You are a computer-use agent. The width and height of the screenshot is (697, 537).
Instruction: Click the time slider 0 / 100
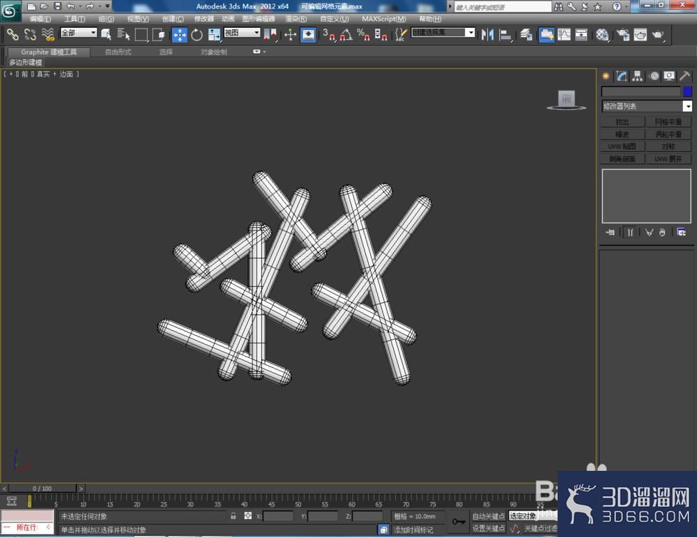[x=43, y=488]
